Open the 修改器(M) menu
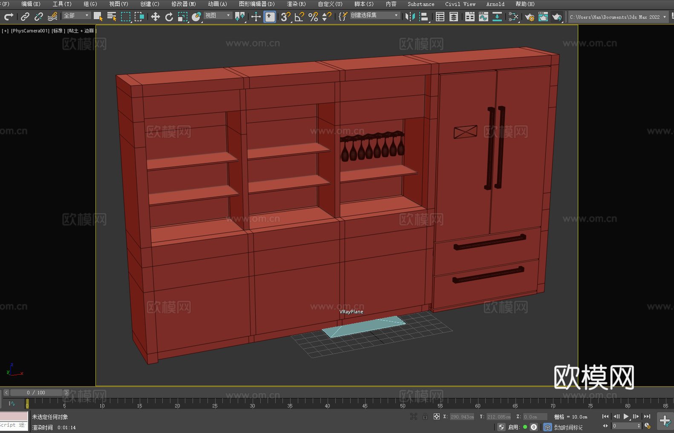 pyautogui.click(x=184, y=4)
